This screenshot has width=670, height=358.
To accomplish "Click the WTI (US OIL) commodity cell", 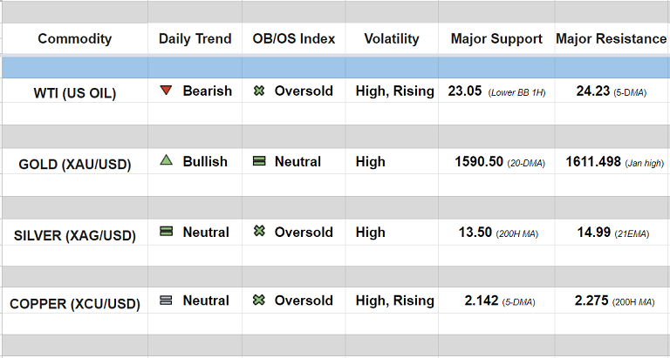I will coord(73,93).
